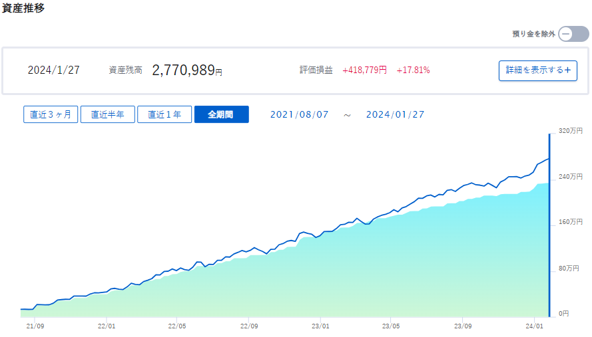Select the 直近半年 period tab
Image resolution: width=592 pixels, height=337 pixels.
[x=108, y=114]
